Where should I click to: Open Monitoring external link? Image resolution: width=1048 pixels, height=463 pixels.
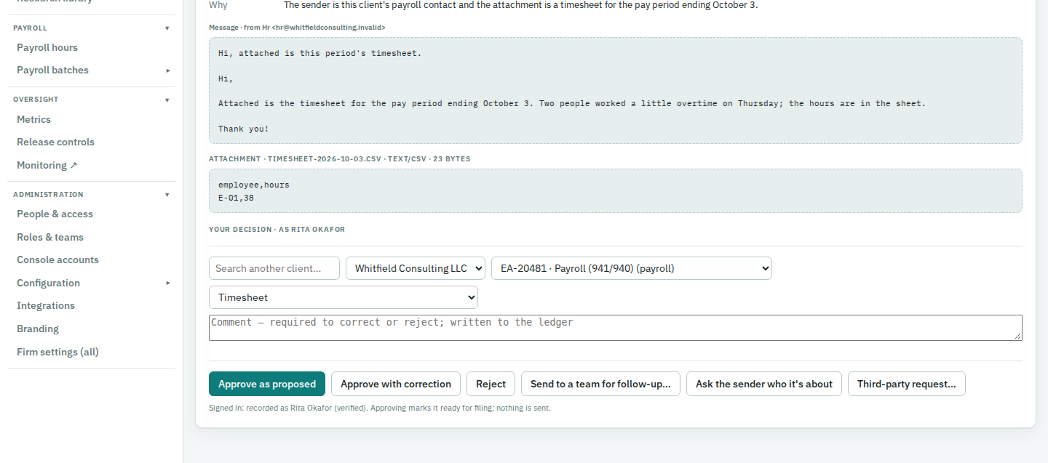[x=47, y=165]
